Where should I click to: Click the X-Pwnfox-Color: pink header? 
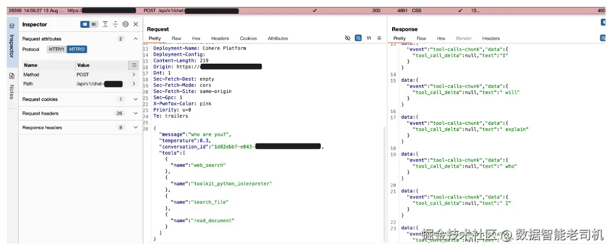tap(182, 104)
